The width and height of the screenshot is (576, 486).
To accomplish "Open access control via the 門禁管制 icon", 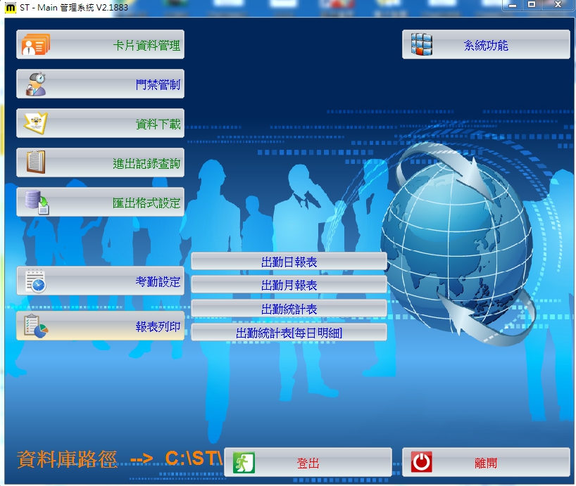I will coord(35,84).
